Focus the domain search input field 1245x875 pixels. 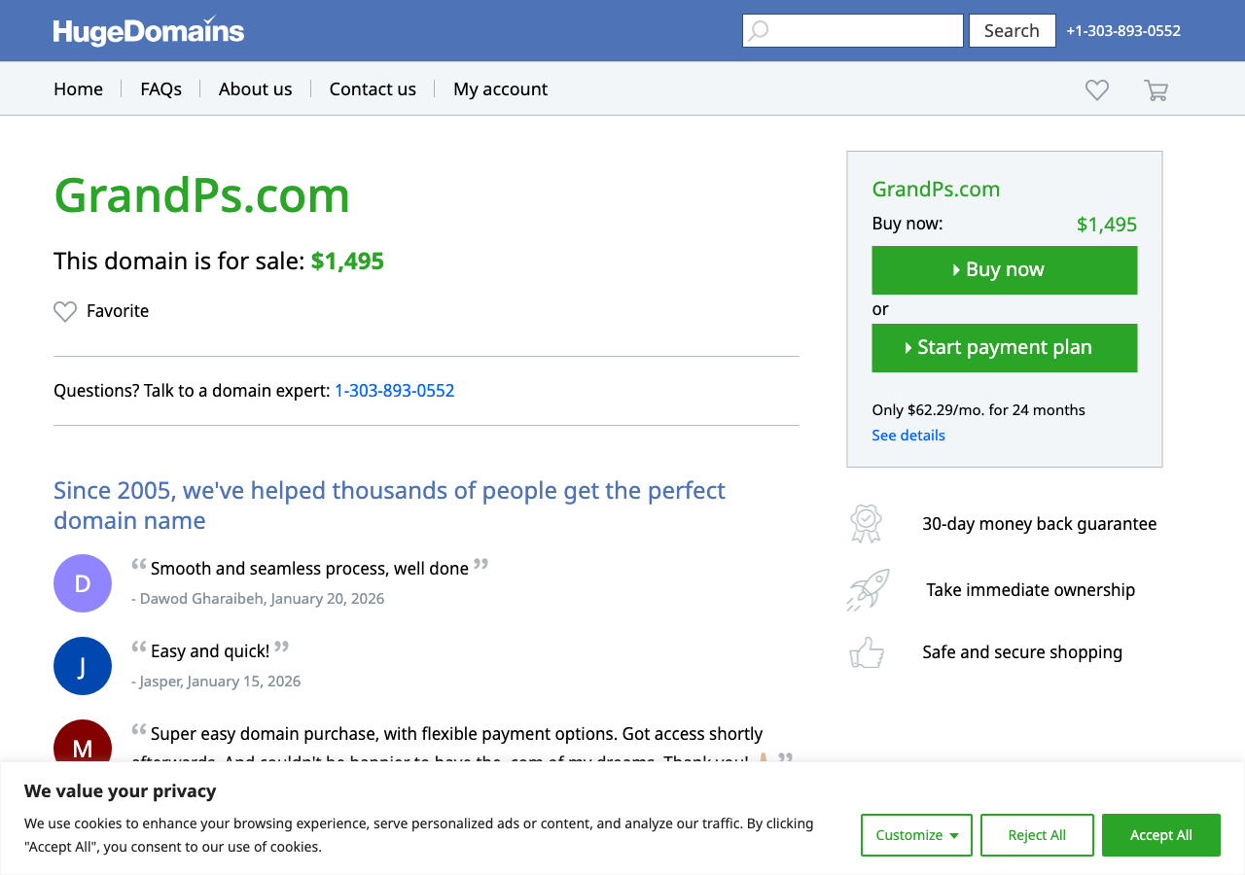click(864, 31)
